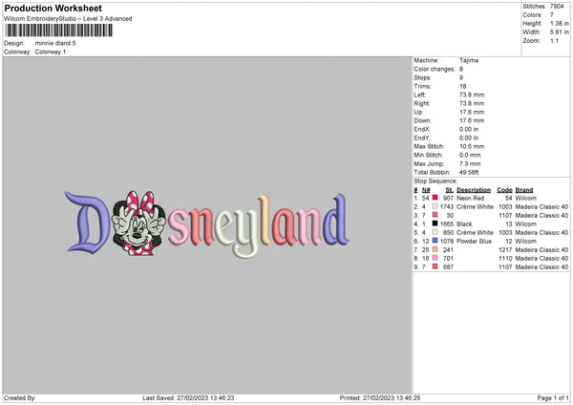The image size is (573, 405).
Task: Click the Right value '73.8 mm'
Action: point(472,103)
